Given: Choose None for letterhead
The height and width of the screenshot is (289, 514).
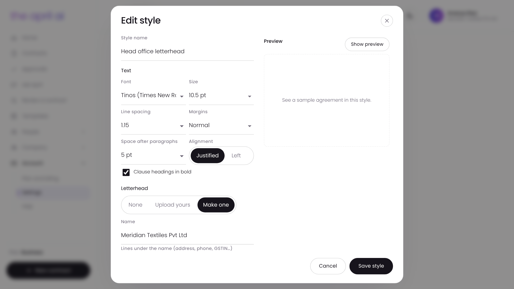Looking at the screenshot, I should point(135,205).
